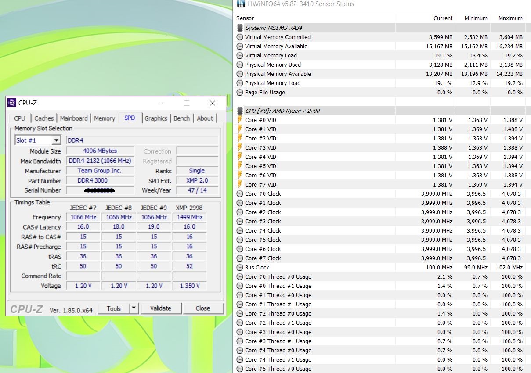Open the Slot #1 memory slot dropdown

[56, 140]
